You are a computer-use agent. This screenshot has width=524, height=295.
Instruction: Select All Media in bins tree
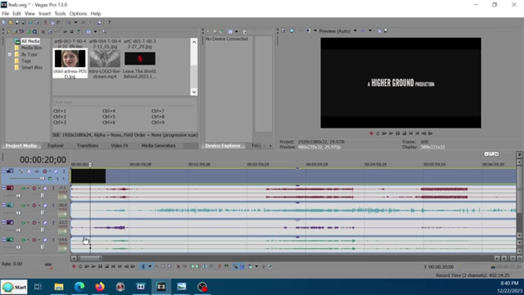coord(30,41)
